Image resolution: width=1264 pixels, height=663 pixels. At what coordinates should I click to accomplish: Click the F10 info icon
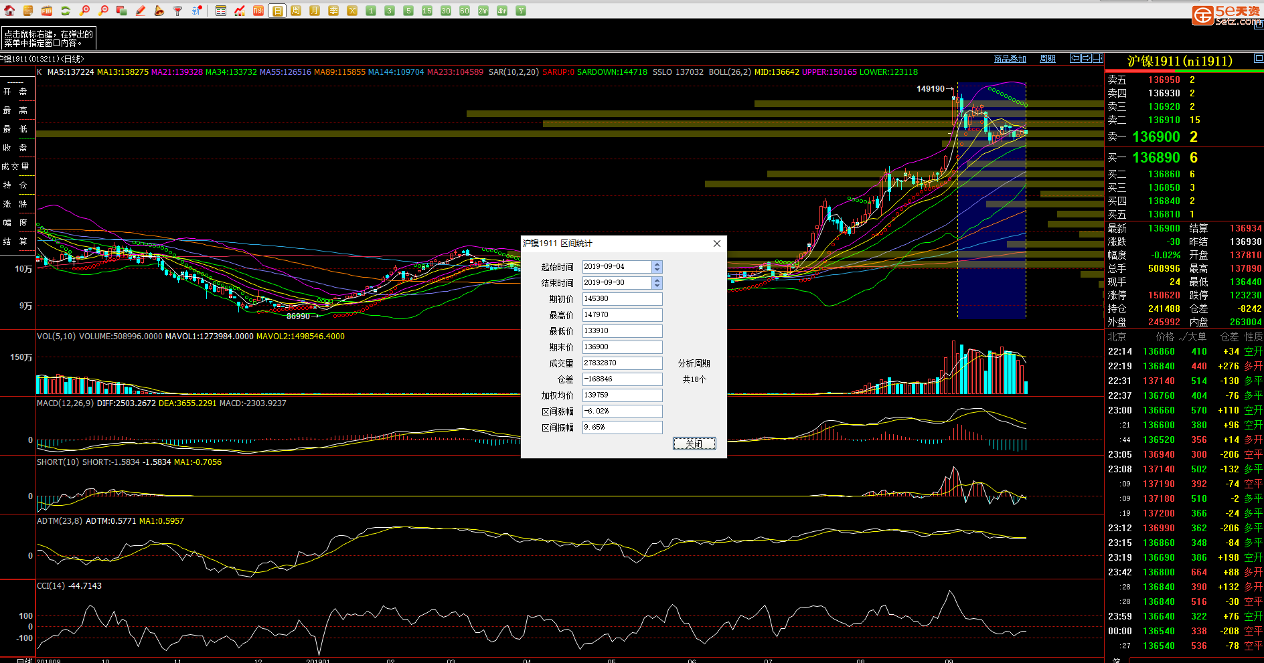pos(47,11)
